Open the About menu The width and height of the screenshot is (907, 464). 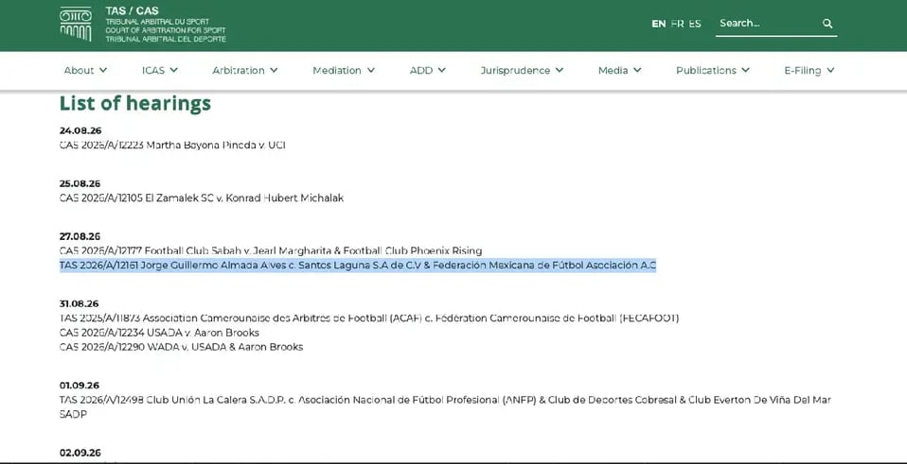tap(85, 71)
